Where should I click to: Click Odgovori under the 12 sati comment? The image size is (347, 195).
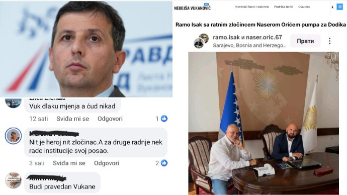[x=110, y=119]
